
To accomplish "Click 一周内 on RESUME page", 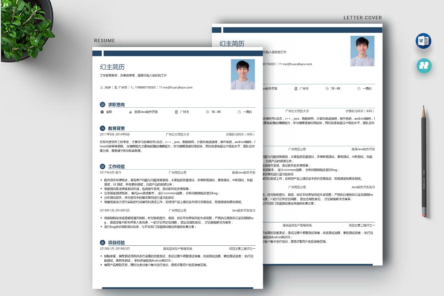I will point(247,112).
